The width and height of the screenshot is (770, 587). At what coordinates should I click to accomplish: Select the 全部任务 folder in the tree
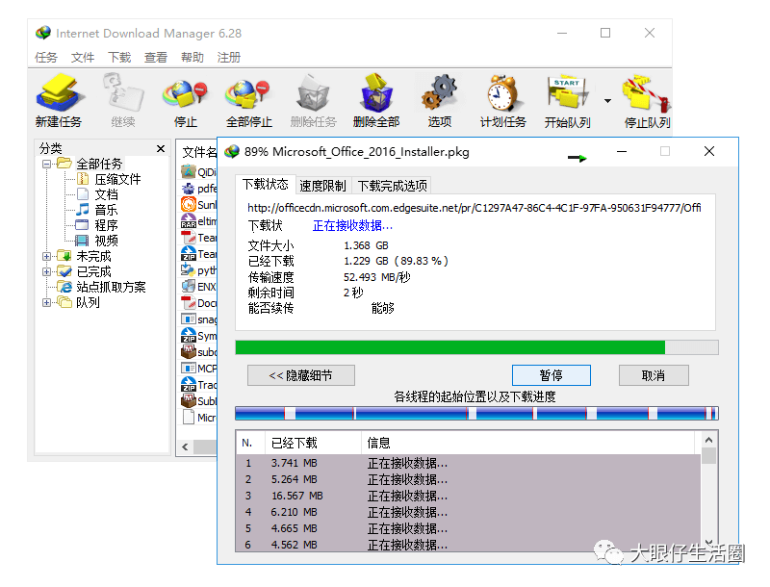[99, 164]
